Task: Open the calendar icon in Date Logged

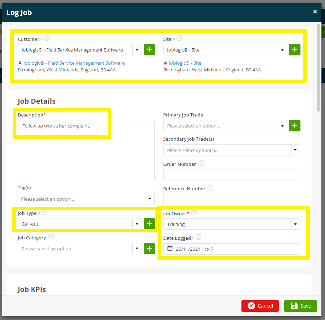Action: (170, 248)
